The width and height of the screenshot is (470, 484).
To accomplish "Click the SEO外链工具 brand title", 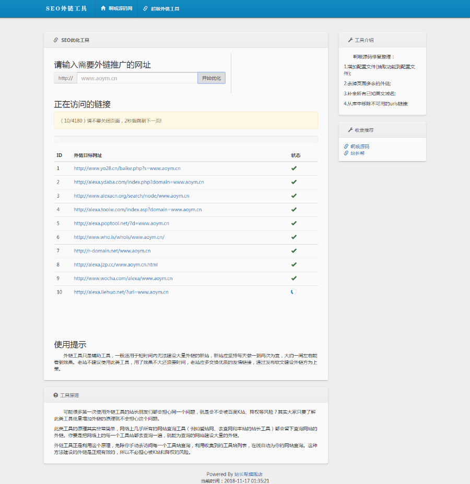I will click(67, 8).
